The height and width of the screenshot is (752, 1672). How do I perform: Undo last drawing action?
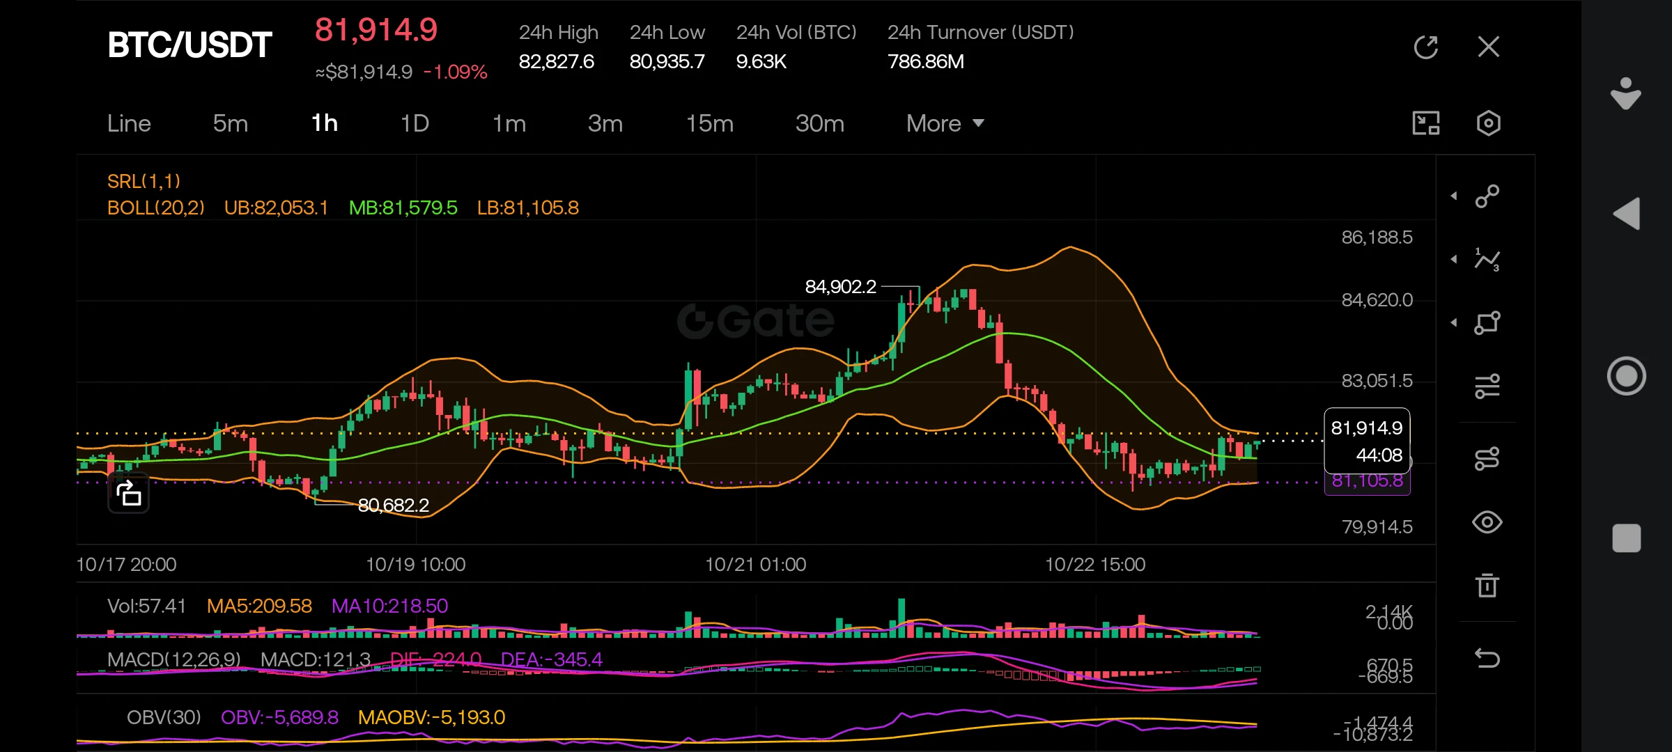[1487, 658]
